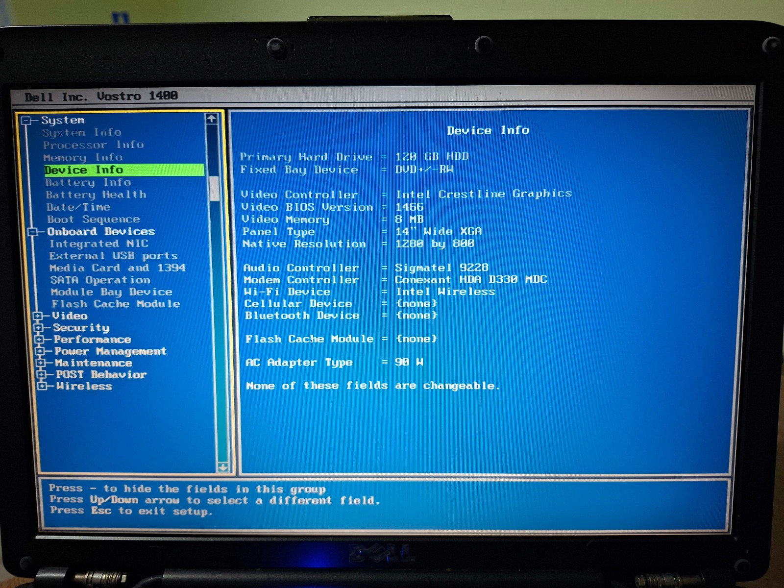Click the tree scroll up arrow
The image size is (784, 588).
(x=212, y=119)
